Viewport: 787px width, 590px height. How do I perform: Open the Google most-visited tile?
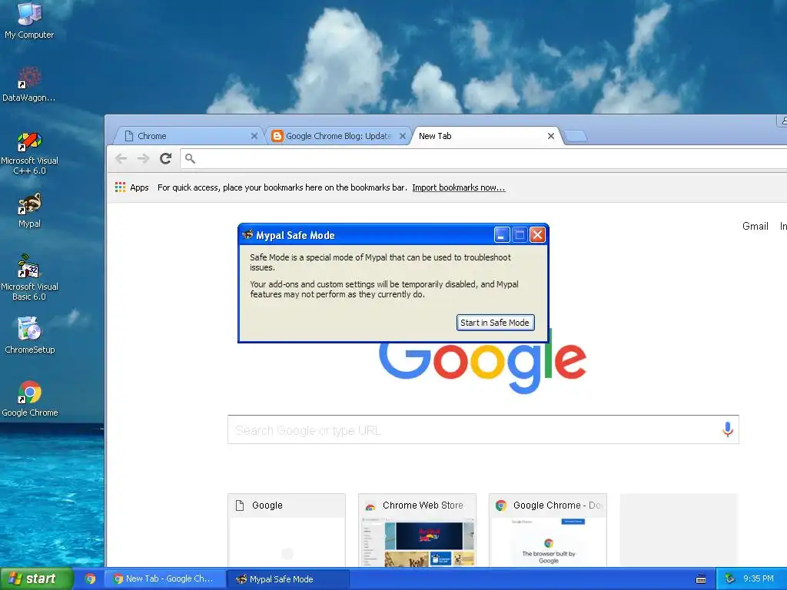(x=287, y=530)
